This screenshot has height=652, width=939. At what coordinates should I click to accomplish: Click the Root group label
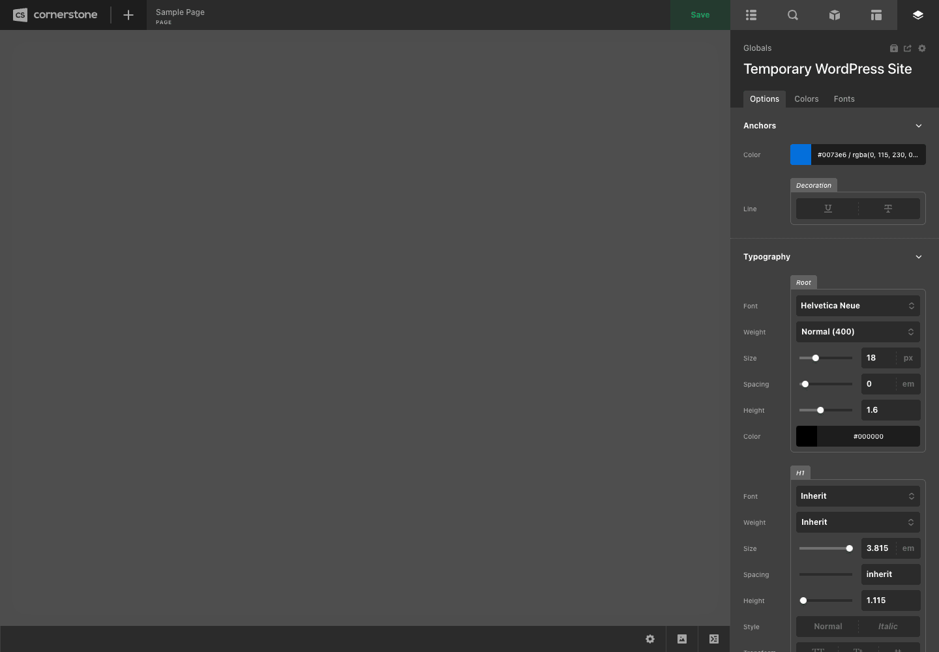coord(803,282)
